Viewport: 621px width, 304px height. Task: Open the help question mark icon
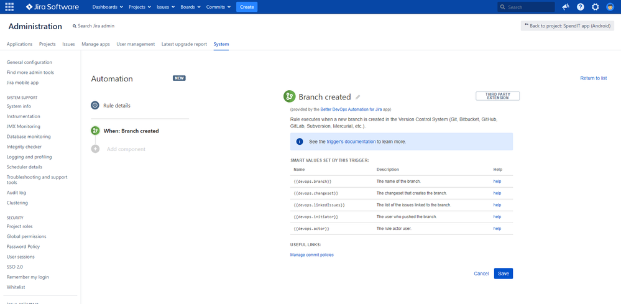(x=580, y=7)
